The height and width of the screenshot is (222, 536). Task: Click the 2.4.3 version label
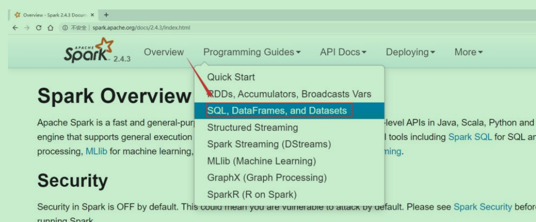122,59
